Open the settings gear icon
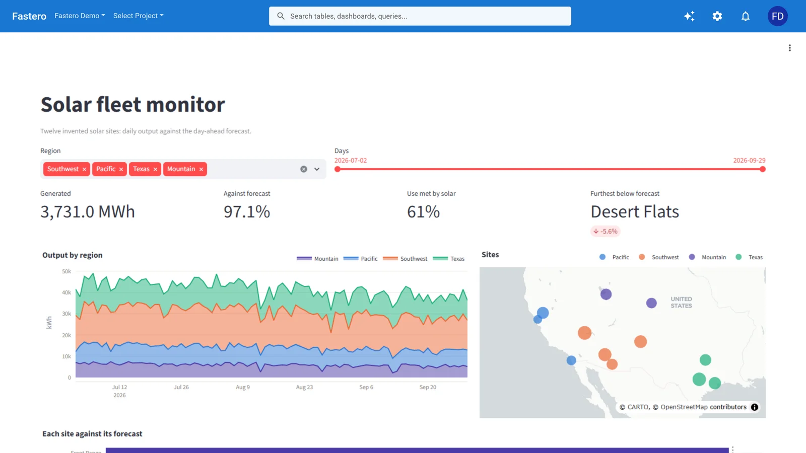The height and width of the screenshot is (453, 806). tap(717, 16)
